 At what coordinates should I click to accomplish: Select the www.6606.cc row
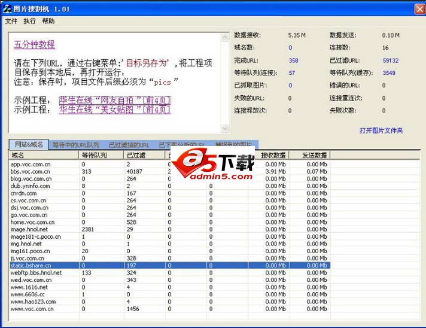pyautogui.click(x=169, y=294)
